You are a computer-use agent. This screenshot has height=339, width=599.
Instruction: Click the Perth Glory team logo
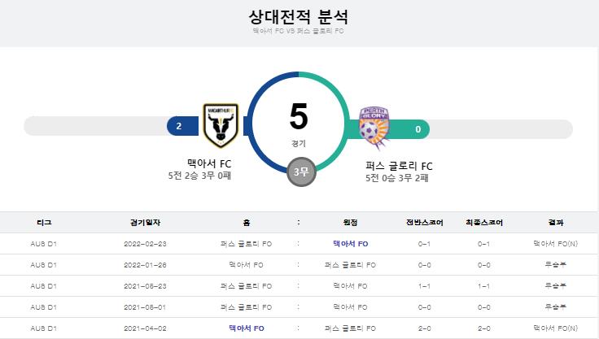click(x=374, y=128)
